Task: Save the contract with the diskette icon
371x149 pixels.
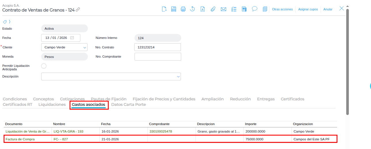Action: click(x=174, y=9)
